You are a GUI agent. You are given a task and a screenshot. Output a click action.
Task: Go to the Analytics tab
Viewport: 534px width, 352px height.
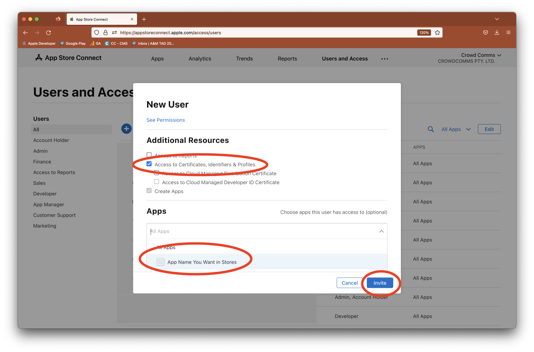200,59
